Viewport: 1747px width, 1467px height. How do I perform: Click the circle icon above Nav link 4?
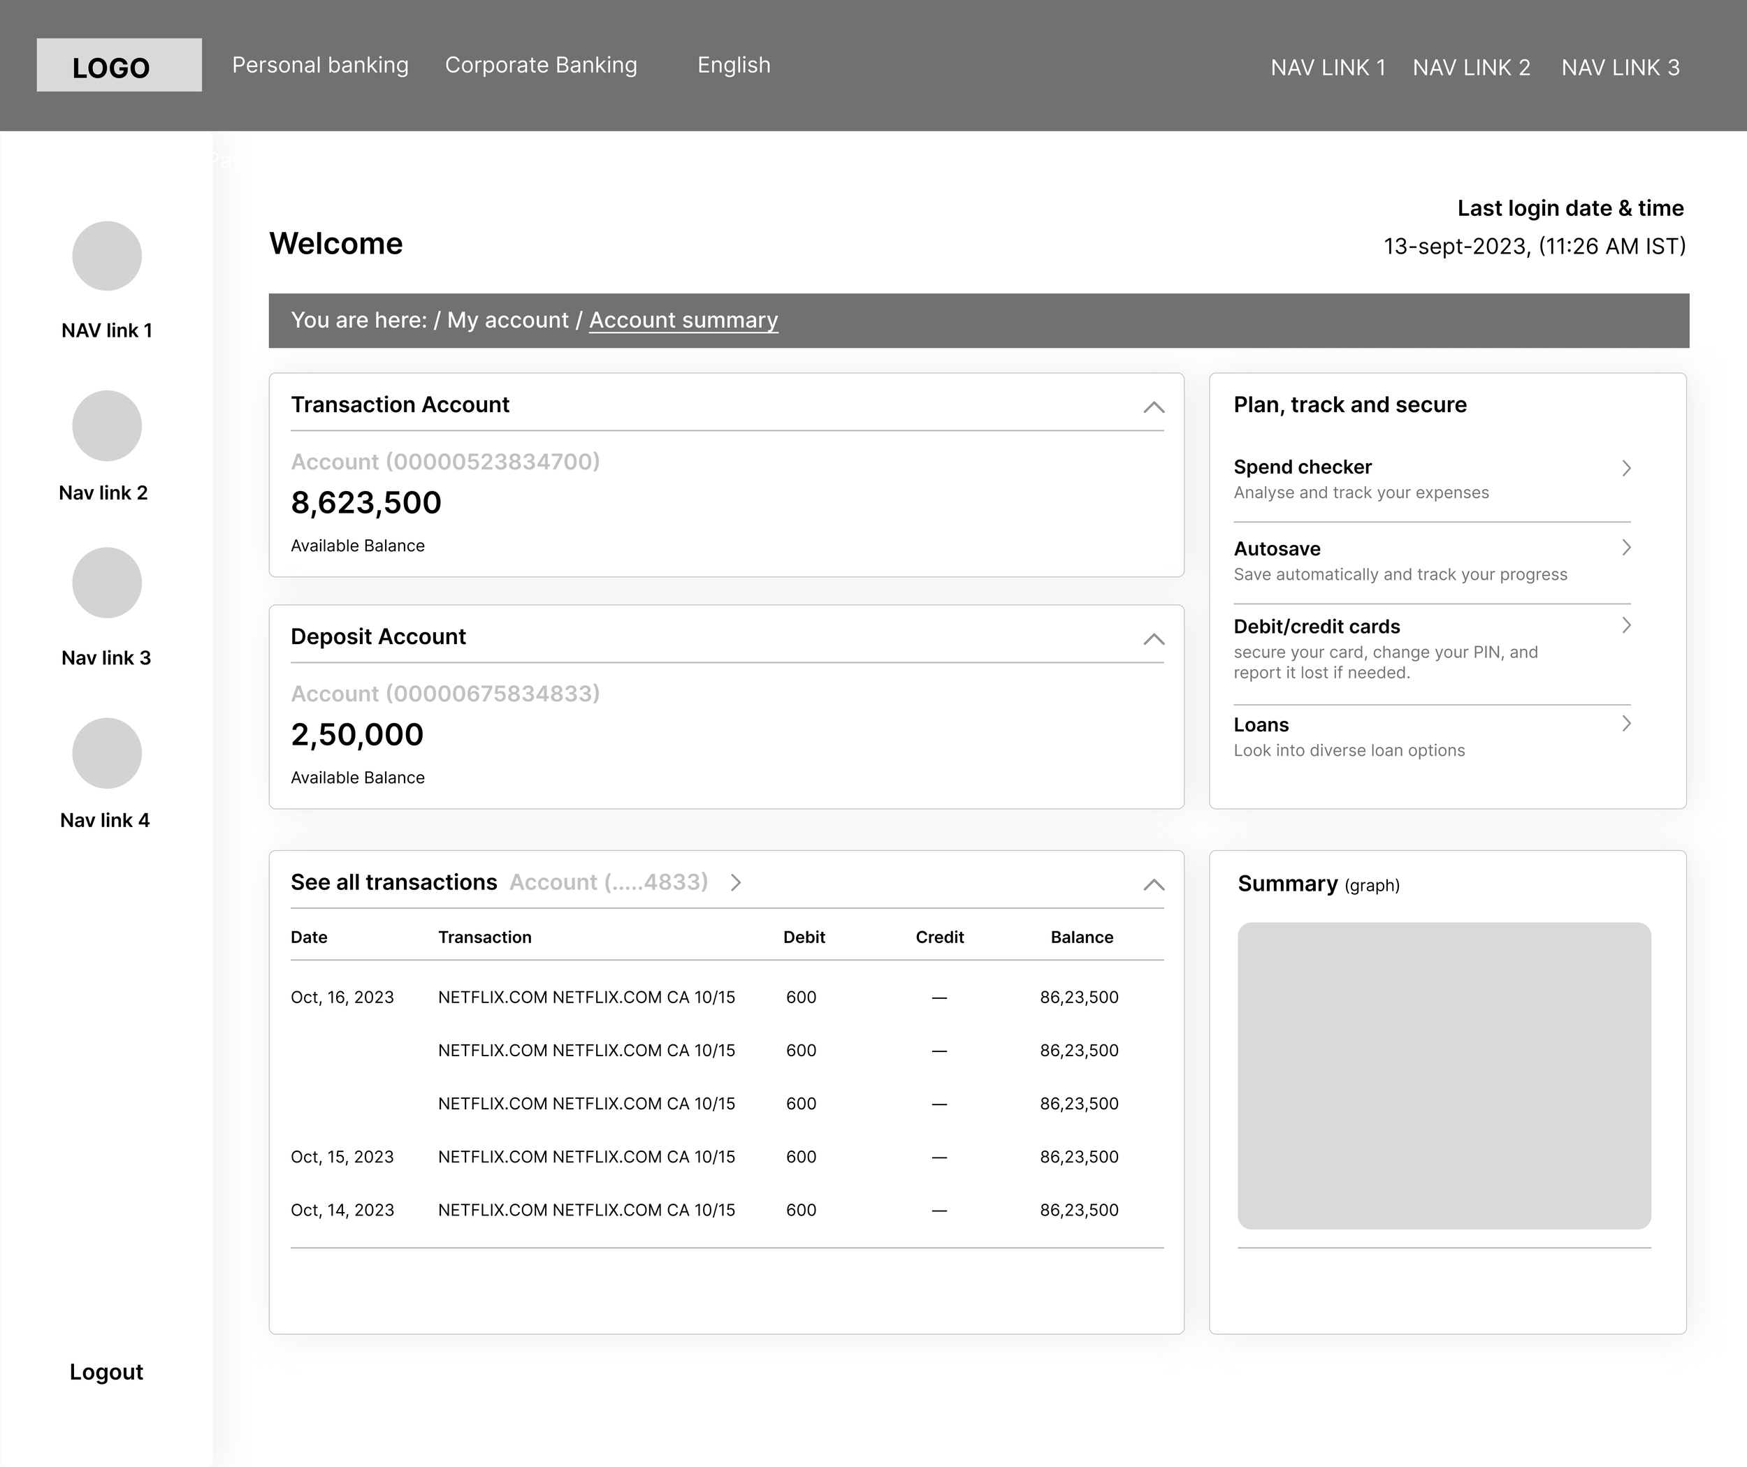coord(106,754)
